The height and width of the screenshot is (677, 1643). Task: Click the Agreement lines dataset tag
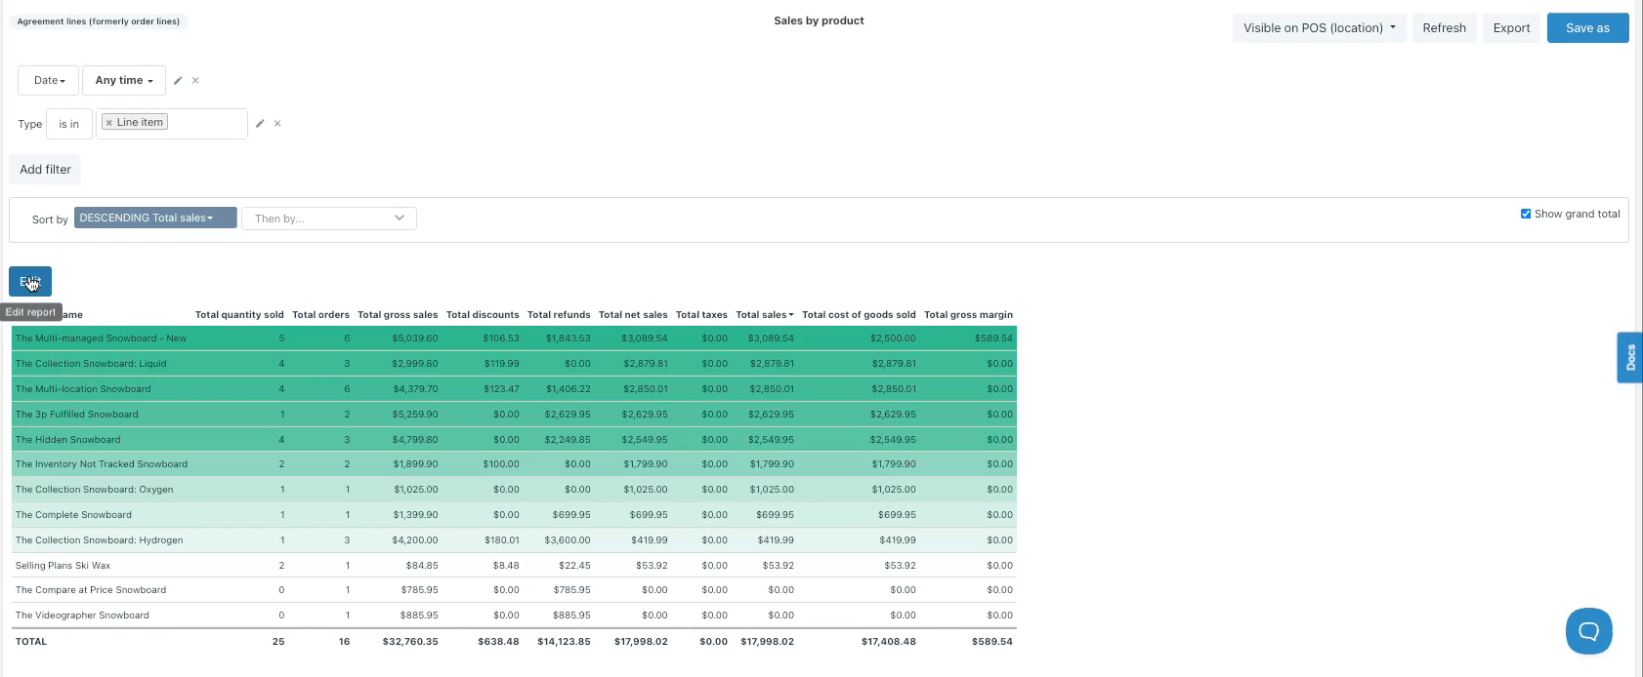click(99, 21)
